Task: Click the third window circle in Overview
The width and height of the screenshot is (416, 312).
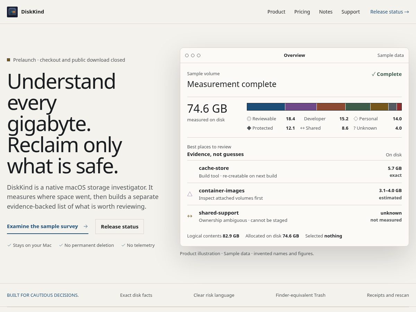Action: click(x=199, y=55)
